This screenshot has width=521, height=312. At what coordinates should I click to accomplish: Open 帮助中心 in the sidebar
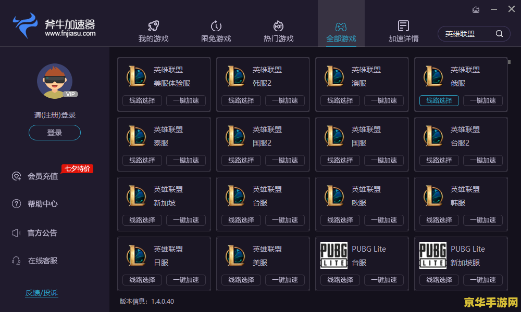pyautogui.click(x=34, y=203)
